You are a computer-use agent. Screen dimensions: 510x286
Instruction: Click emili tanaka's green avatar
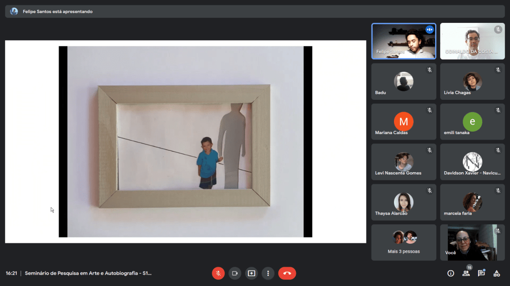[472, 121]
